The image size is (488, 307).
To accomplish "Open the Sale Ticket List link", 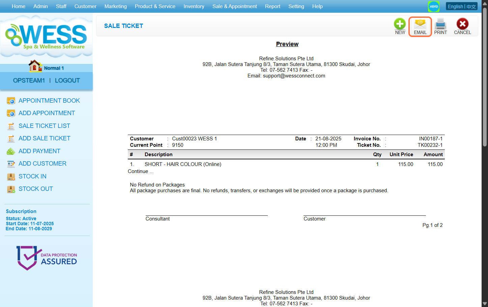I will [44, 126].
